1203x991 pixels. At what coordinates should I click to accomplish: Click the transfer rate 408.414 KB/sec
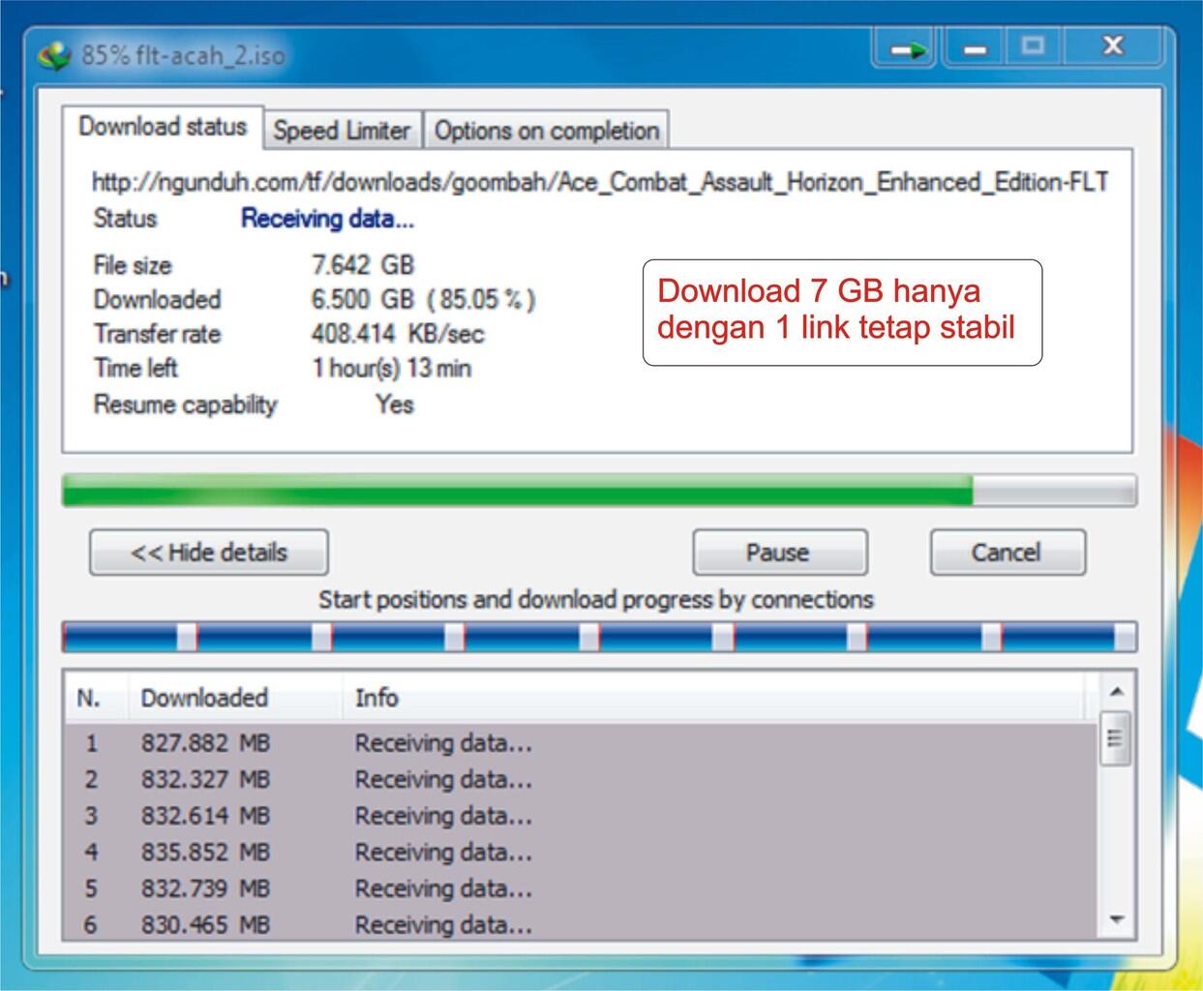coord(398,334)
